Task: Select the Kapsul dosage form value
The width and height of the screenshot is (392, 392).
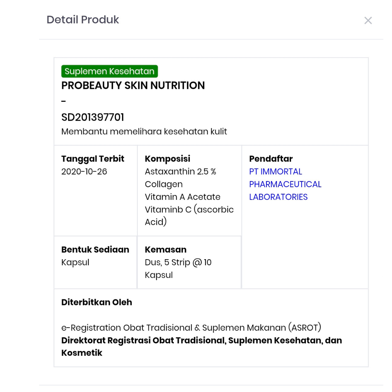Action: point(75,262)
